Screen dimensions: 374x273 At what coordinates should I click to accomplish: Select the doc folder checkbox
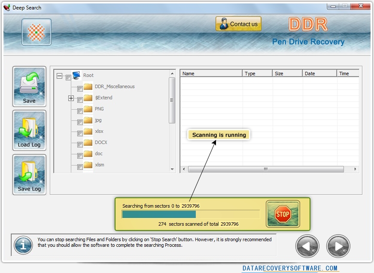point(80,156)
